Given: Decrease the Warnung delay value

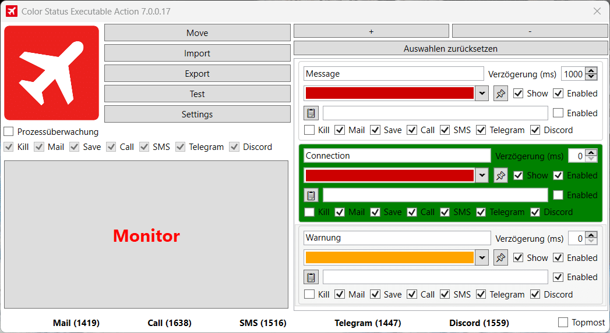Looking at the screenshot, I should [x=591, y=241].
